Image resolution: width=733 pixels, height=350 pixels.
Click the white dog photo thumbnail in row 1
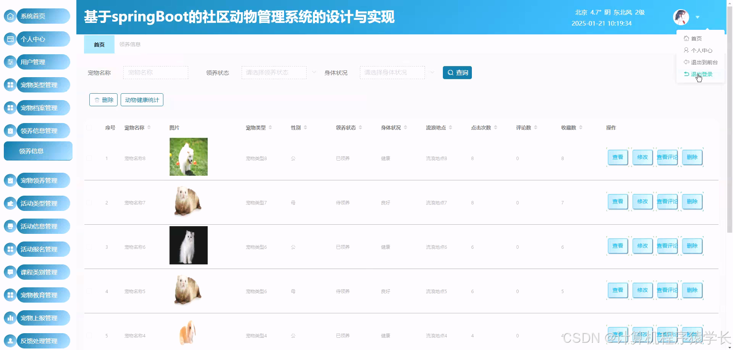[x=188, y=157]
